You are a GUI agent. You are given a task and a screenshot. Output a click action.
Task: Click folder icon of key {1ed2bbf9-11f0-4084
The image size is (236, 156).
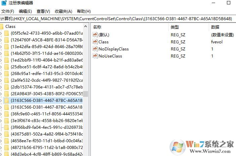tap(6, 60)
